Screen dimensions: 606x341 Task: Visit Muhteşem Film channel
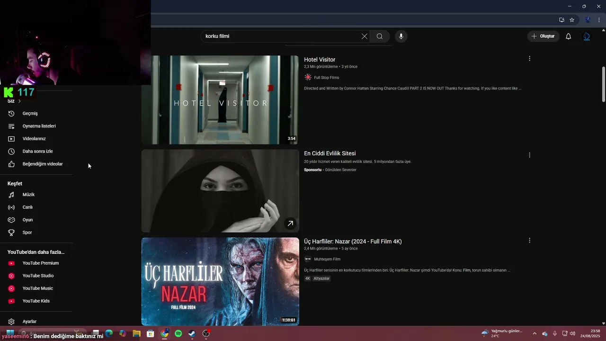pos(327,260)
